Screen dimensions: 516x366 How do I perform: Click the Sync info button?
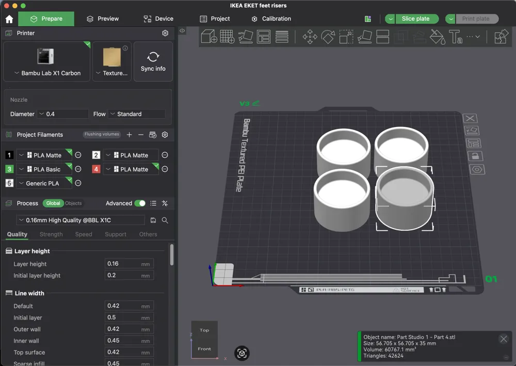pos(153,61)
